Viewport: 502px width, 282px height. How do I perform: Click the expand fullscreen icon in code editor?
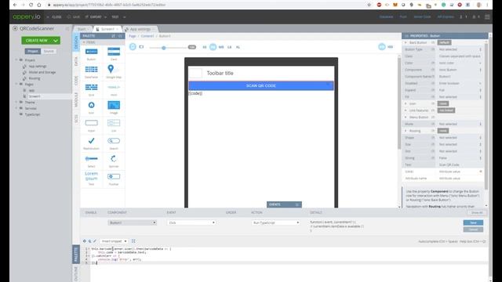tap(133, 241)
